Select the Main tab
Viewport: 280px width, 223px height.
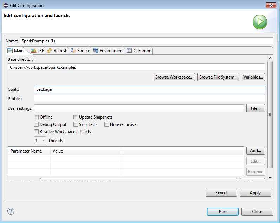pyautogui.click(x=16, y=51)
